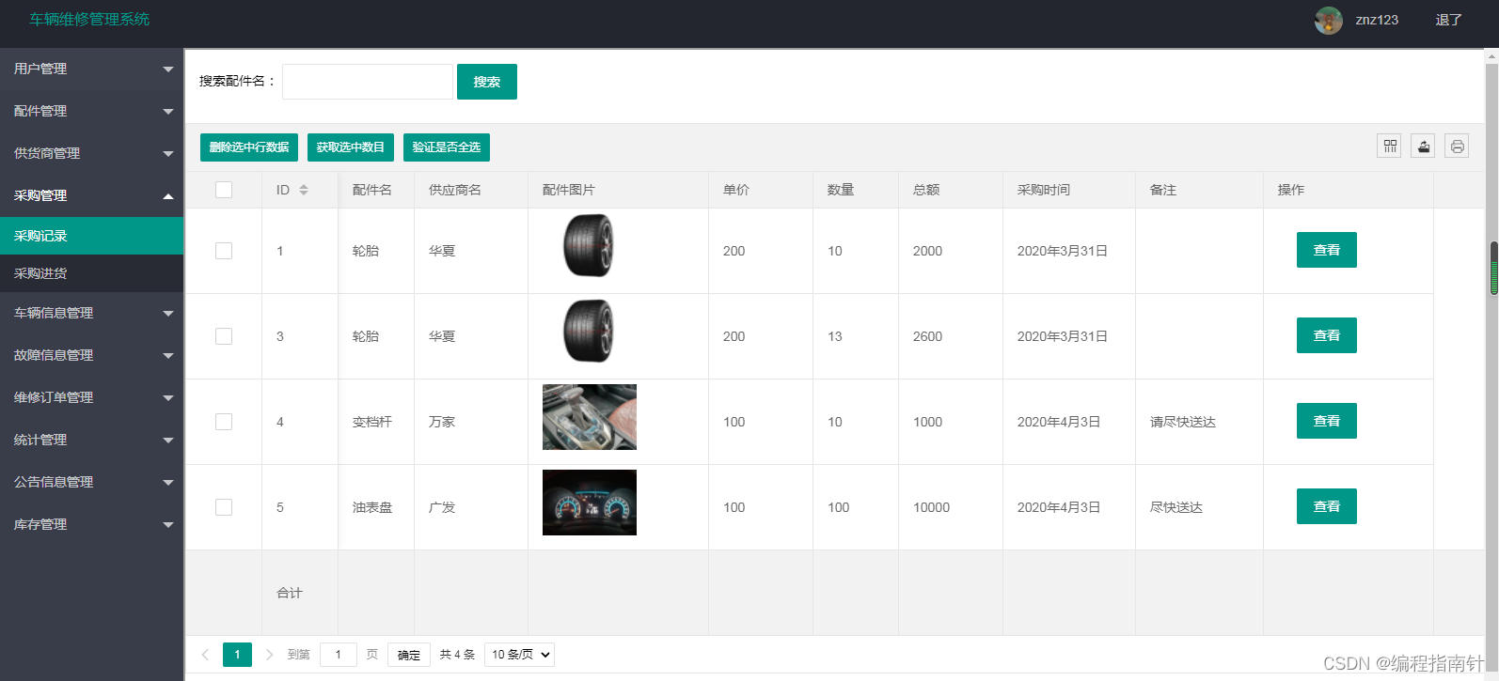Image resolution: width=1499 pixels, height=681 pixels.
Task: Click 验证是否全选 button
Action: pyautogui.click(x=447, y=147)
